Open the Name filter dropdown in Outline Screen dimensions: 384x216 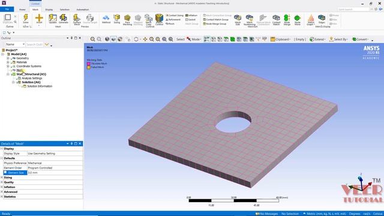pyautogui.click(x=15, y=44)
